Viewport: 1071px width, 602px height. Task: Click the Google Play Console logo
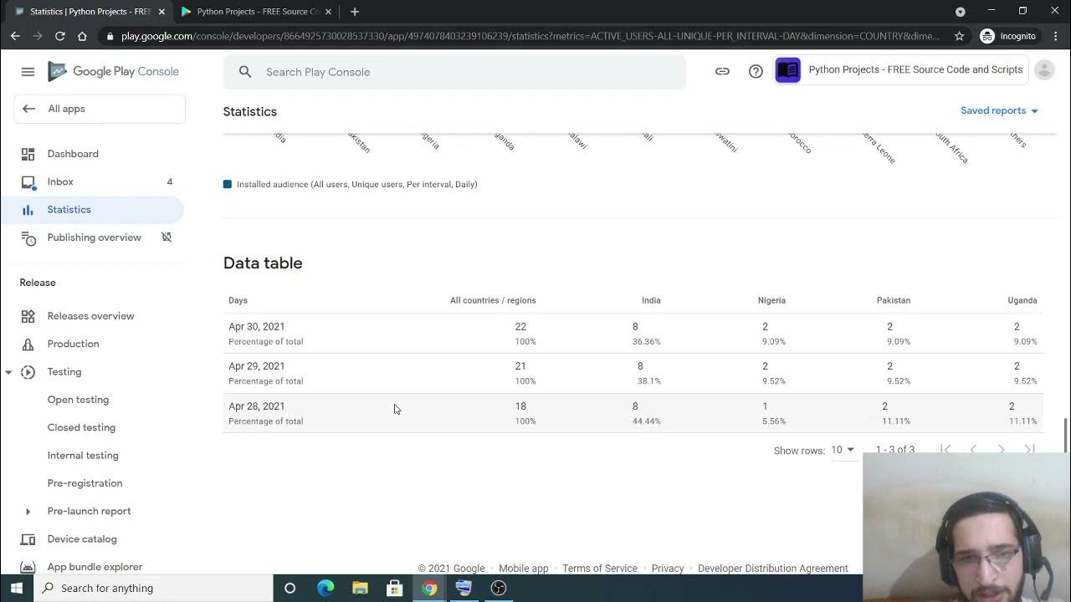pyautogui.click(x=113, y=72)
